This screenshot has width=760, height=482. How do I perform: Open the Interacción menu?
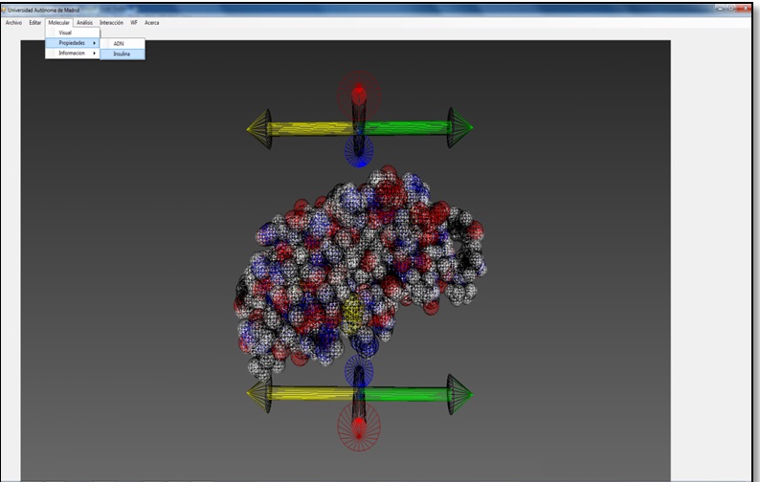pos(111,23)
